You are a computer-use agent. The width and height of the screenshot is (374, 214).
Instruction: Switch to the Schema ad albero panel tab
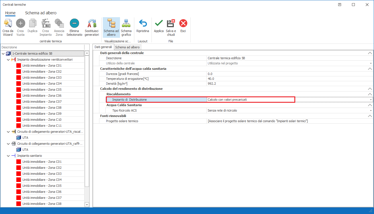coord(127,47)
